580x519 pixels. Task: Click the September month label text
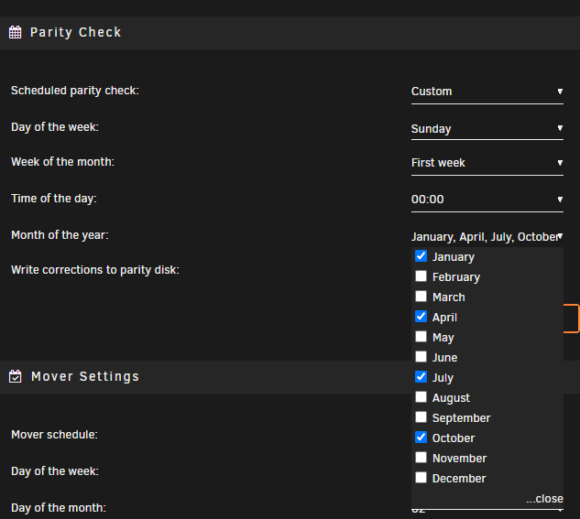coord(461,418)
